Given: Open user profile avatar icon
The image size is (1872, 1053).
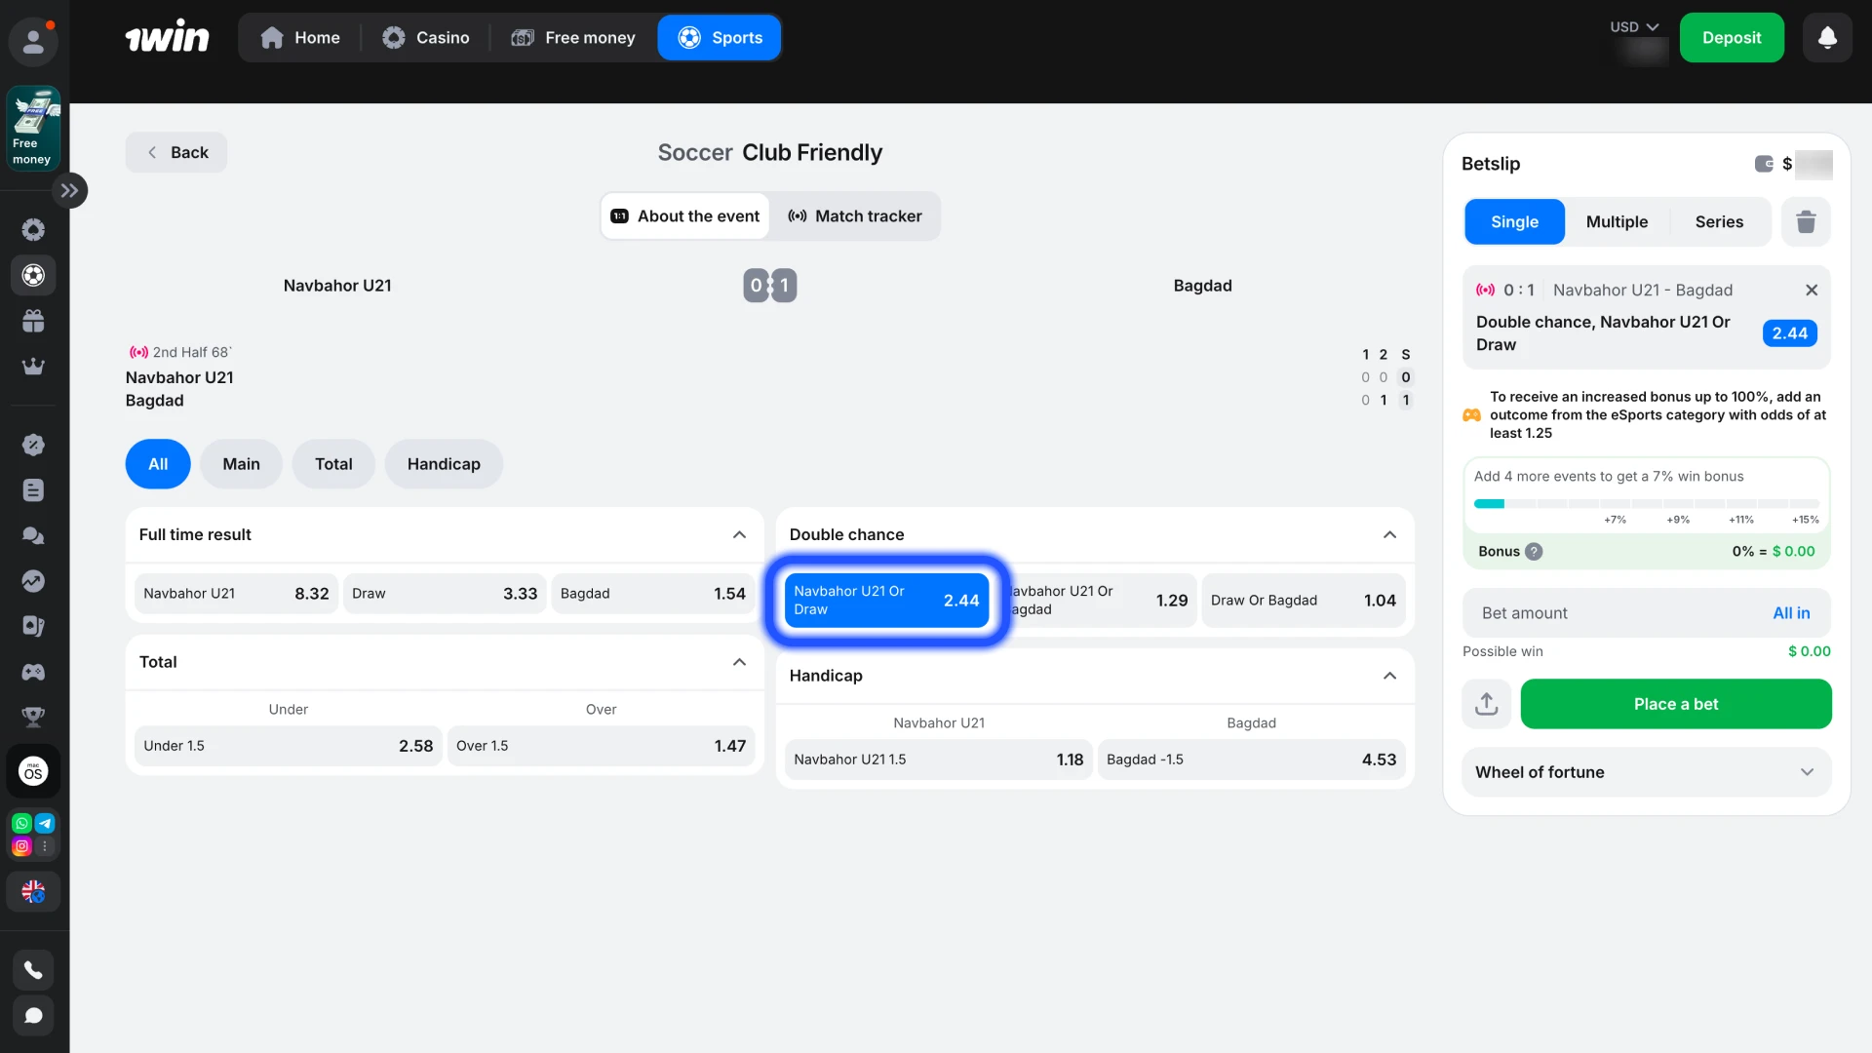Looking at the screenshot, I should coord(33,41).
